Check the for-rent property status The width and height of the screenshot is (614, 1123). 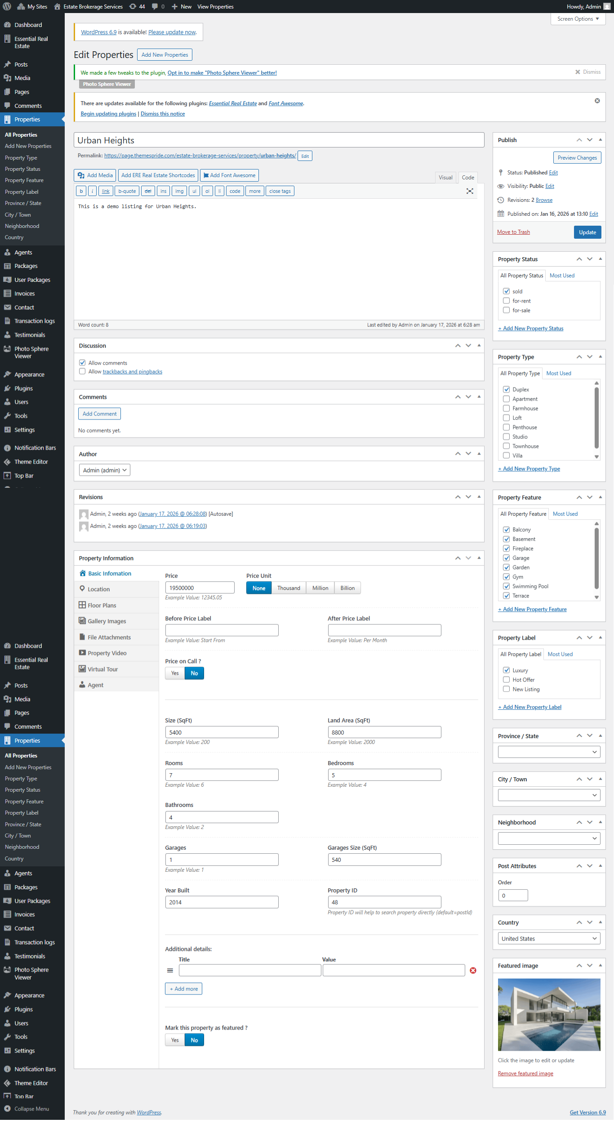click(506, 301)
